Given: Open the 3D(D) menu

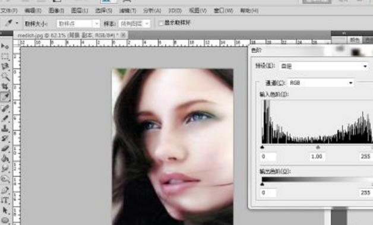Looking at the screenshot, I should (x=175, y=11).
